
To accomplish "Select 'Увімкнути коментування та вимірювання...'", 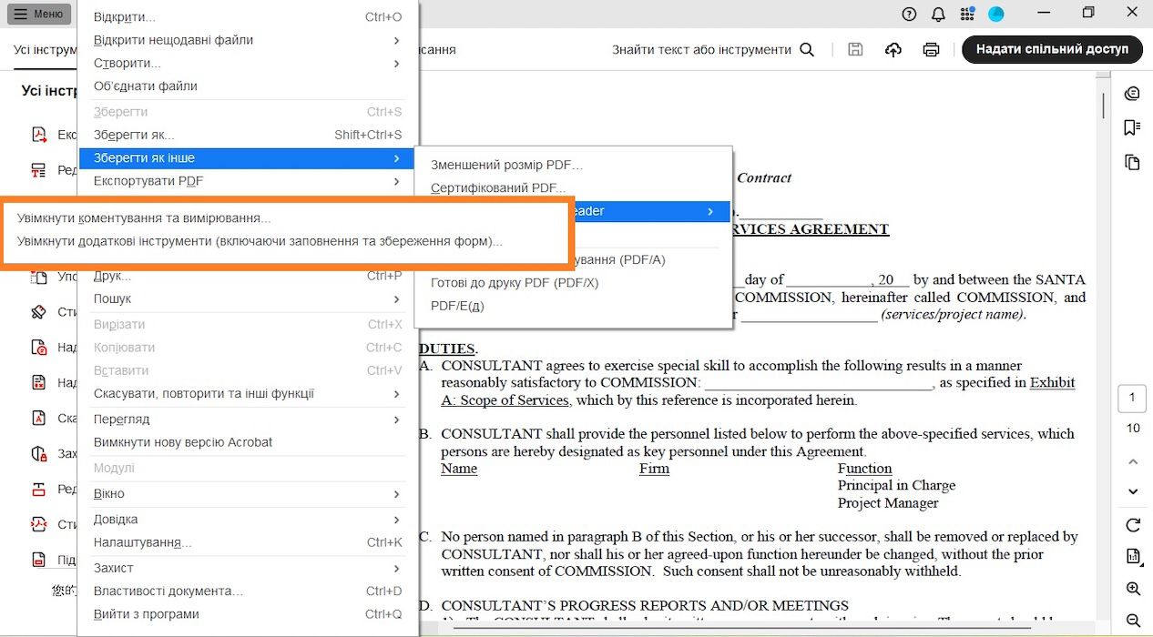I will [x=144, y=218].
